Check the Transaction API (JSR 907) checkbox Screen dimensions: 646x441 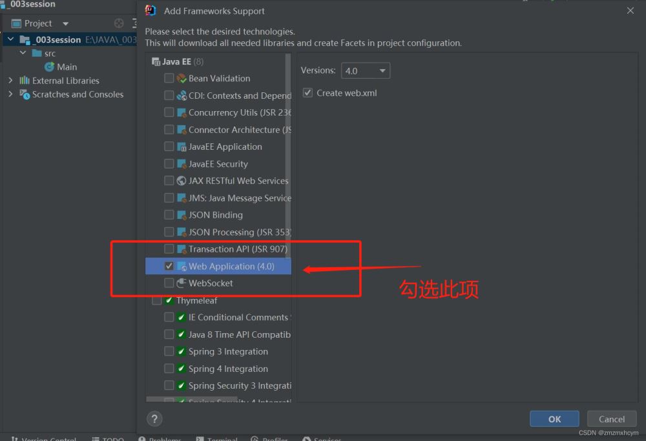coord(169,249)
